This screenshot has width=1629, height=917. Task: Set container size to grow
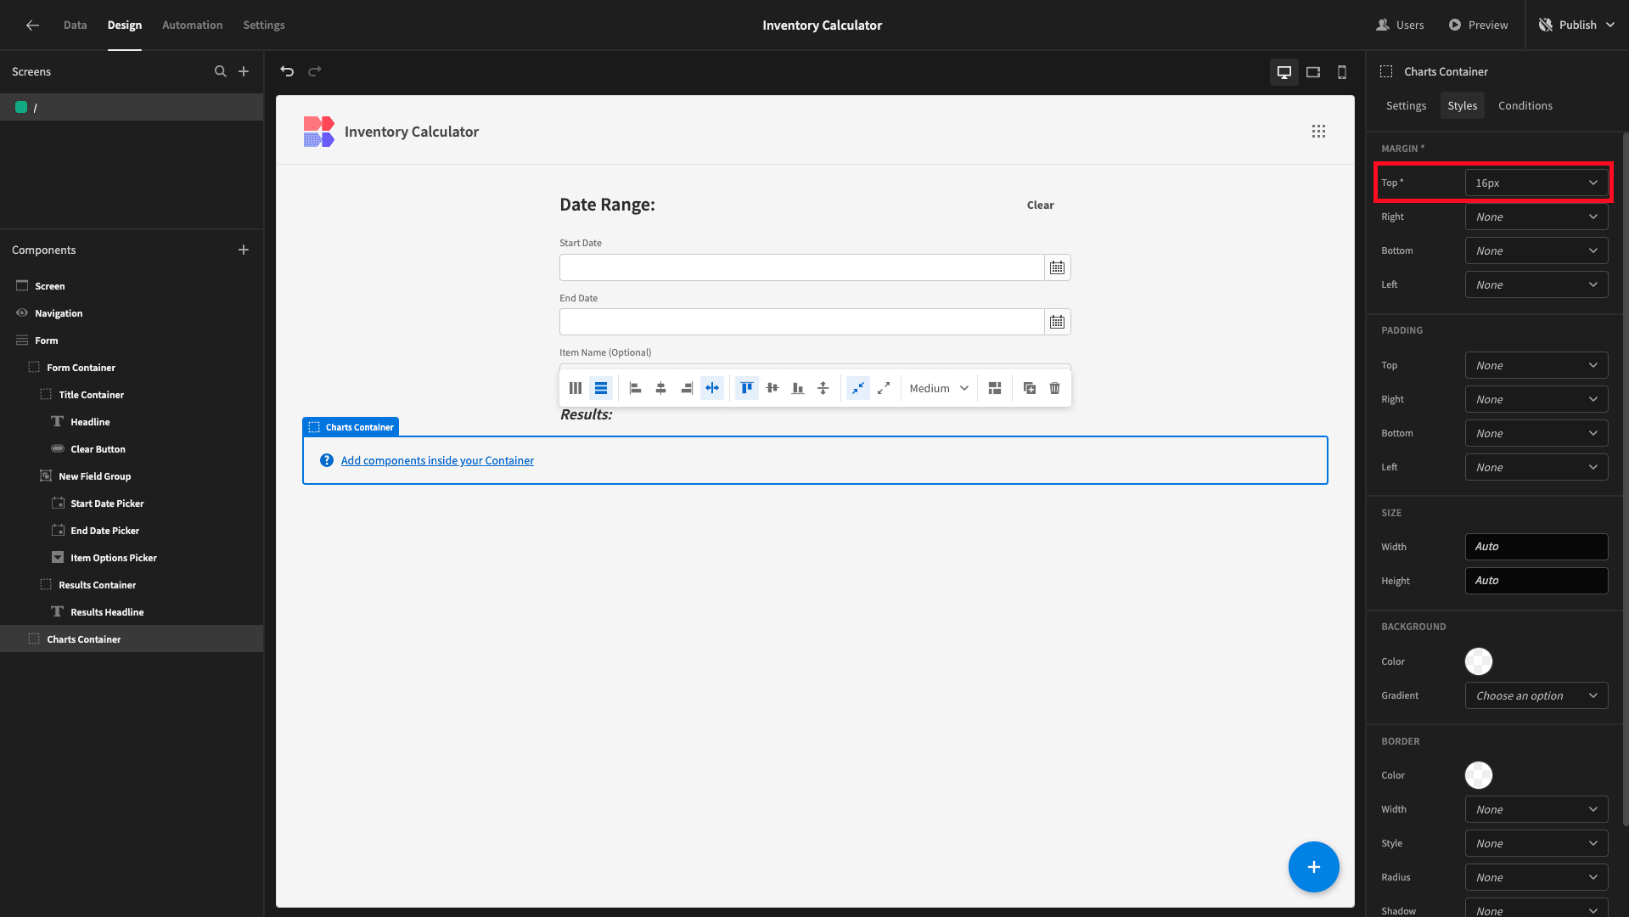point(884,388)
